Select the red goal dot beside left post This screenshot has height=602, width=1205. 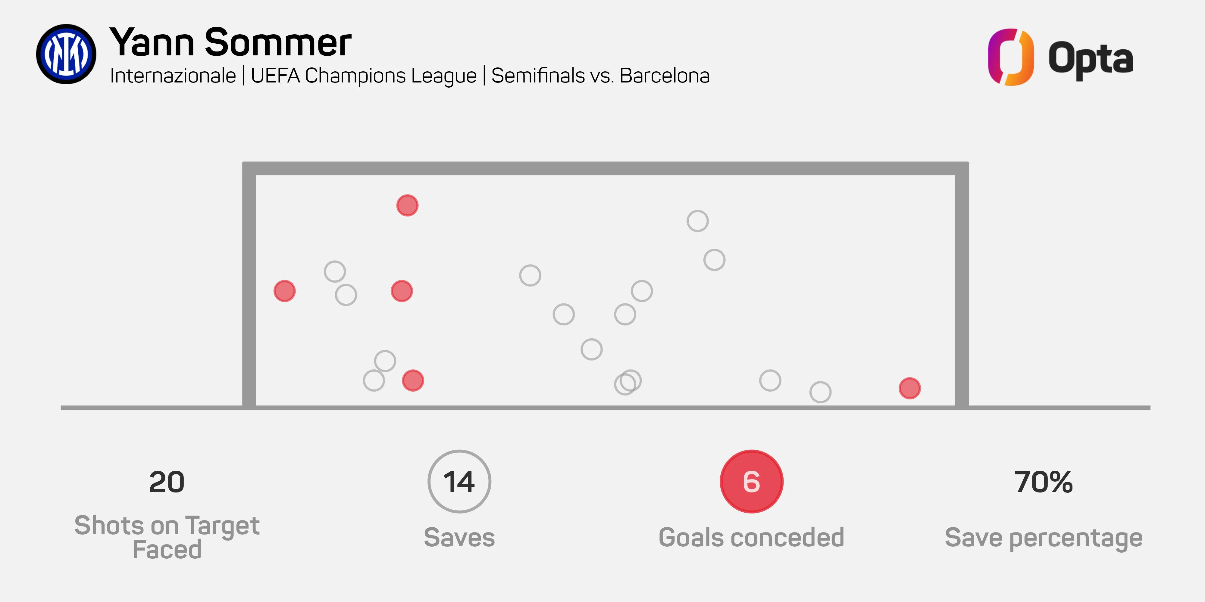click(284, 291)
